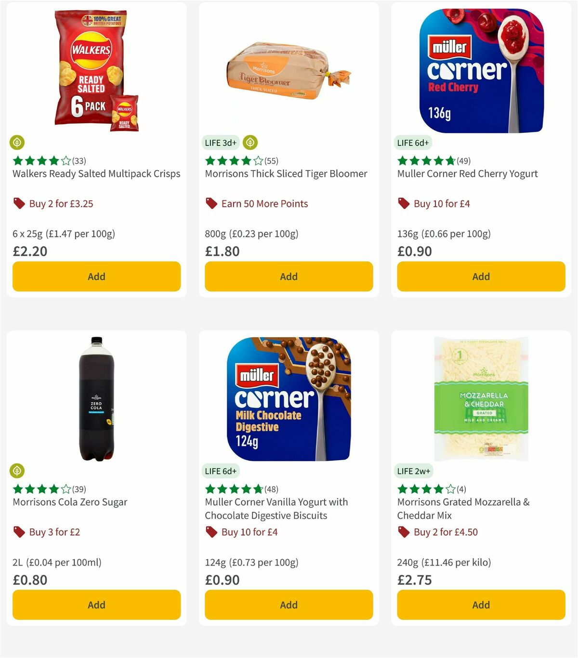Image resolution: width=578 pixels, height=658 pixels.
Task: Click the star rating on Red Cherry Yogurt
Action: [425, 161]
